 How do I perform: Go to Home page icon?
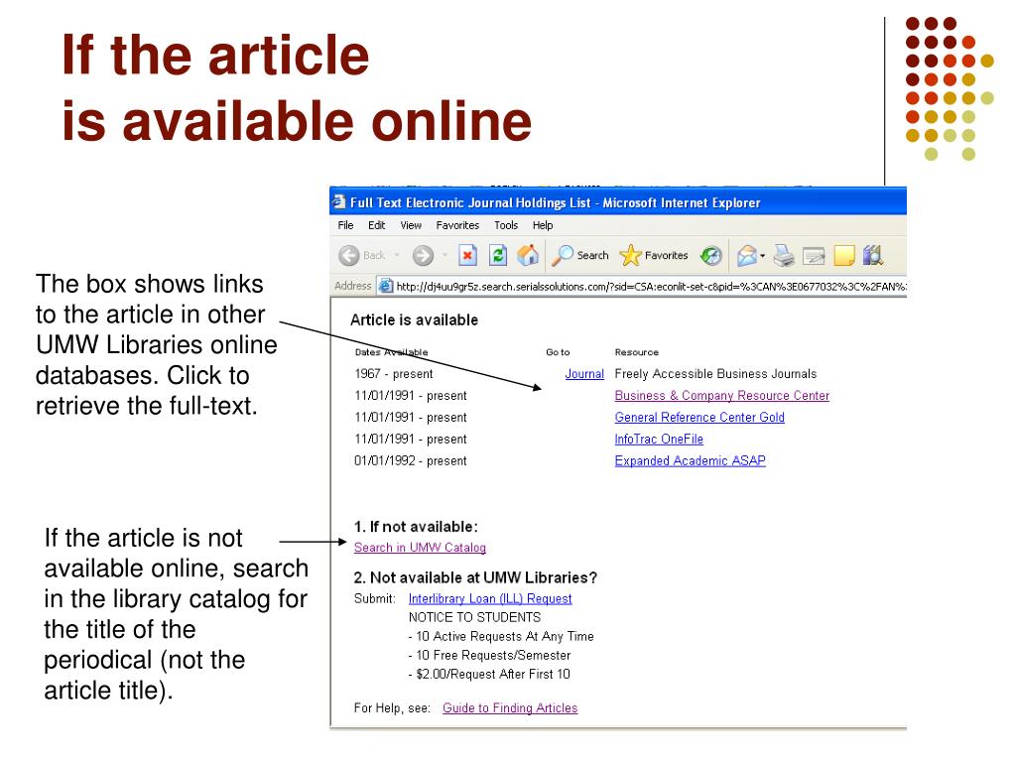pos(528,255)
